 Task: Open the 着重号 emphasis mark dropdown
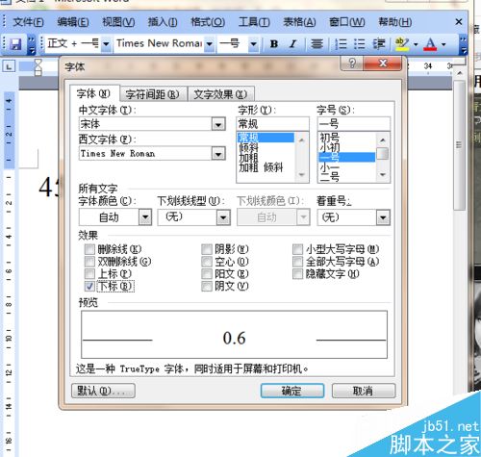tap(383, 217)
